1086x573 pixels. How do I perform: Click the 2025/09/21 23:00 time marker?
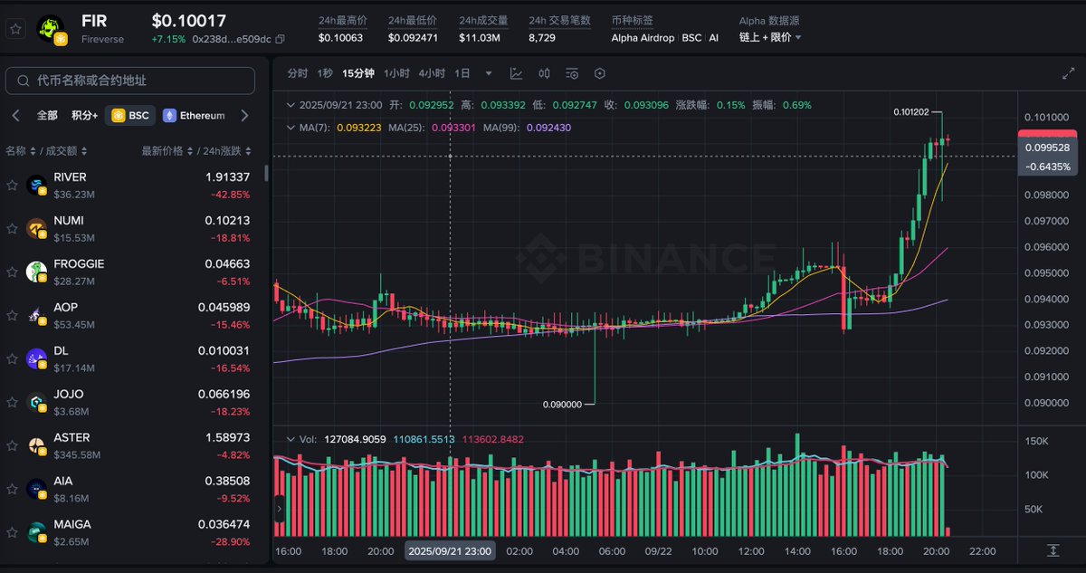tap(451, 550)
